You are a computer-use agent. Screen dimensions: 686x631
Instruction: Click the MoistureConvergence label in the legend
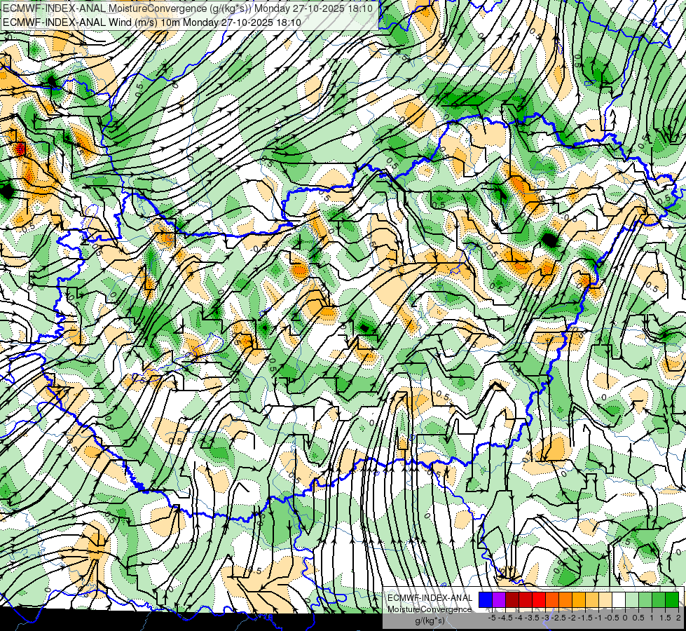click(x=430, y=609)
